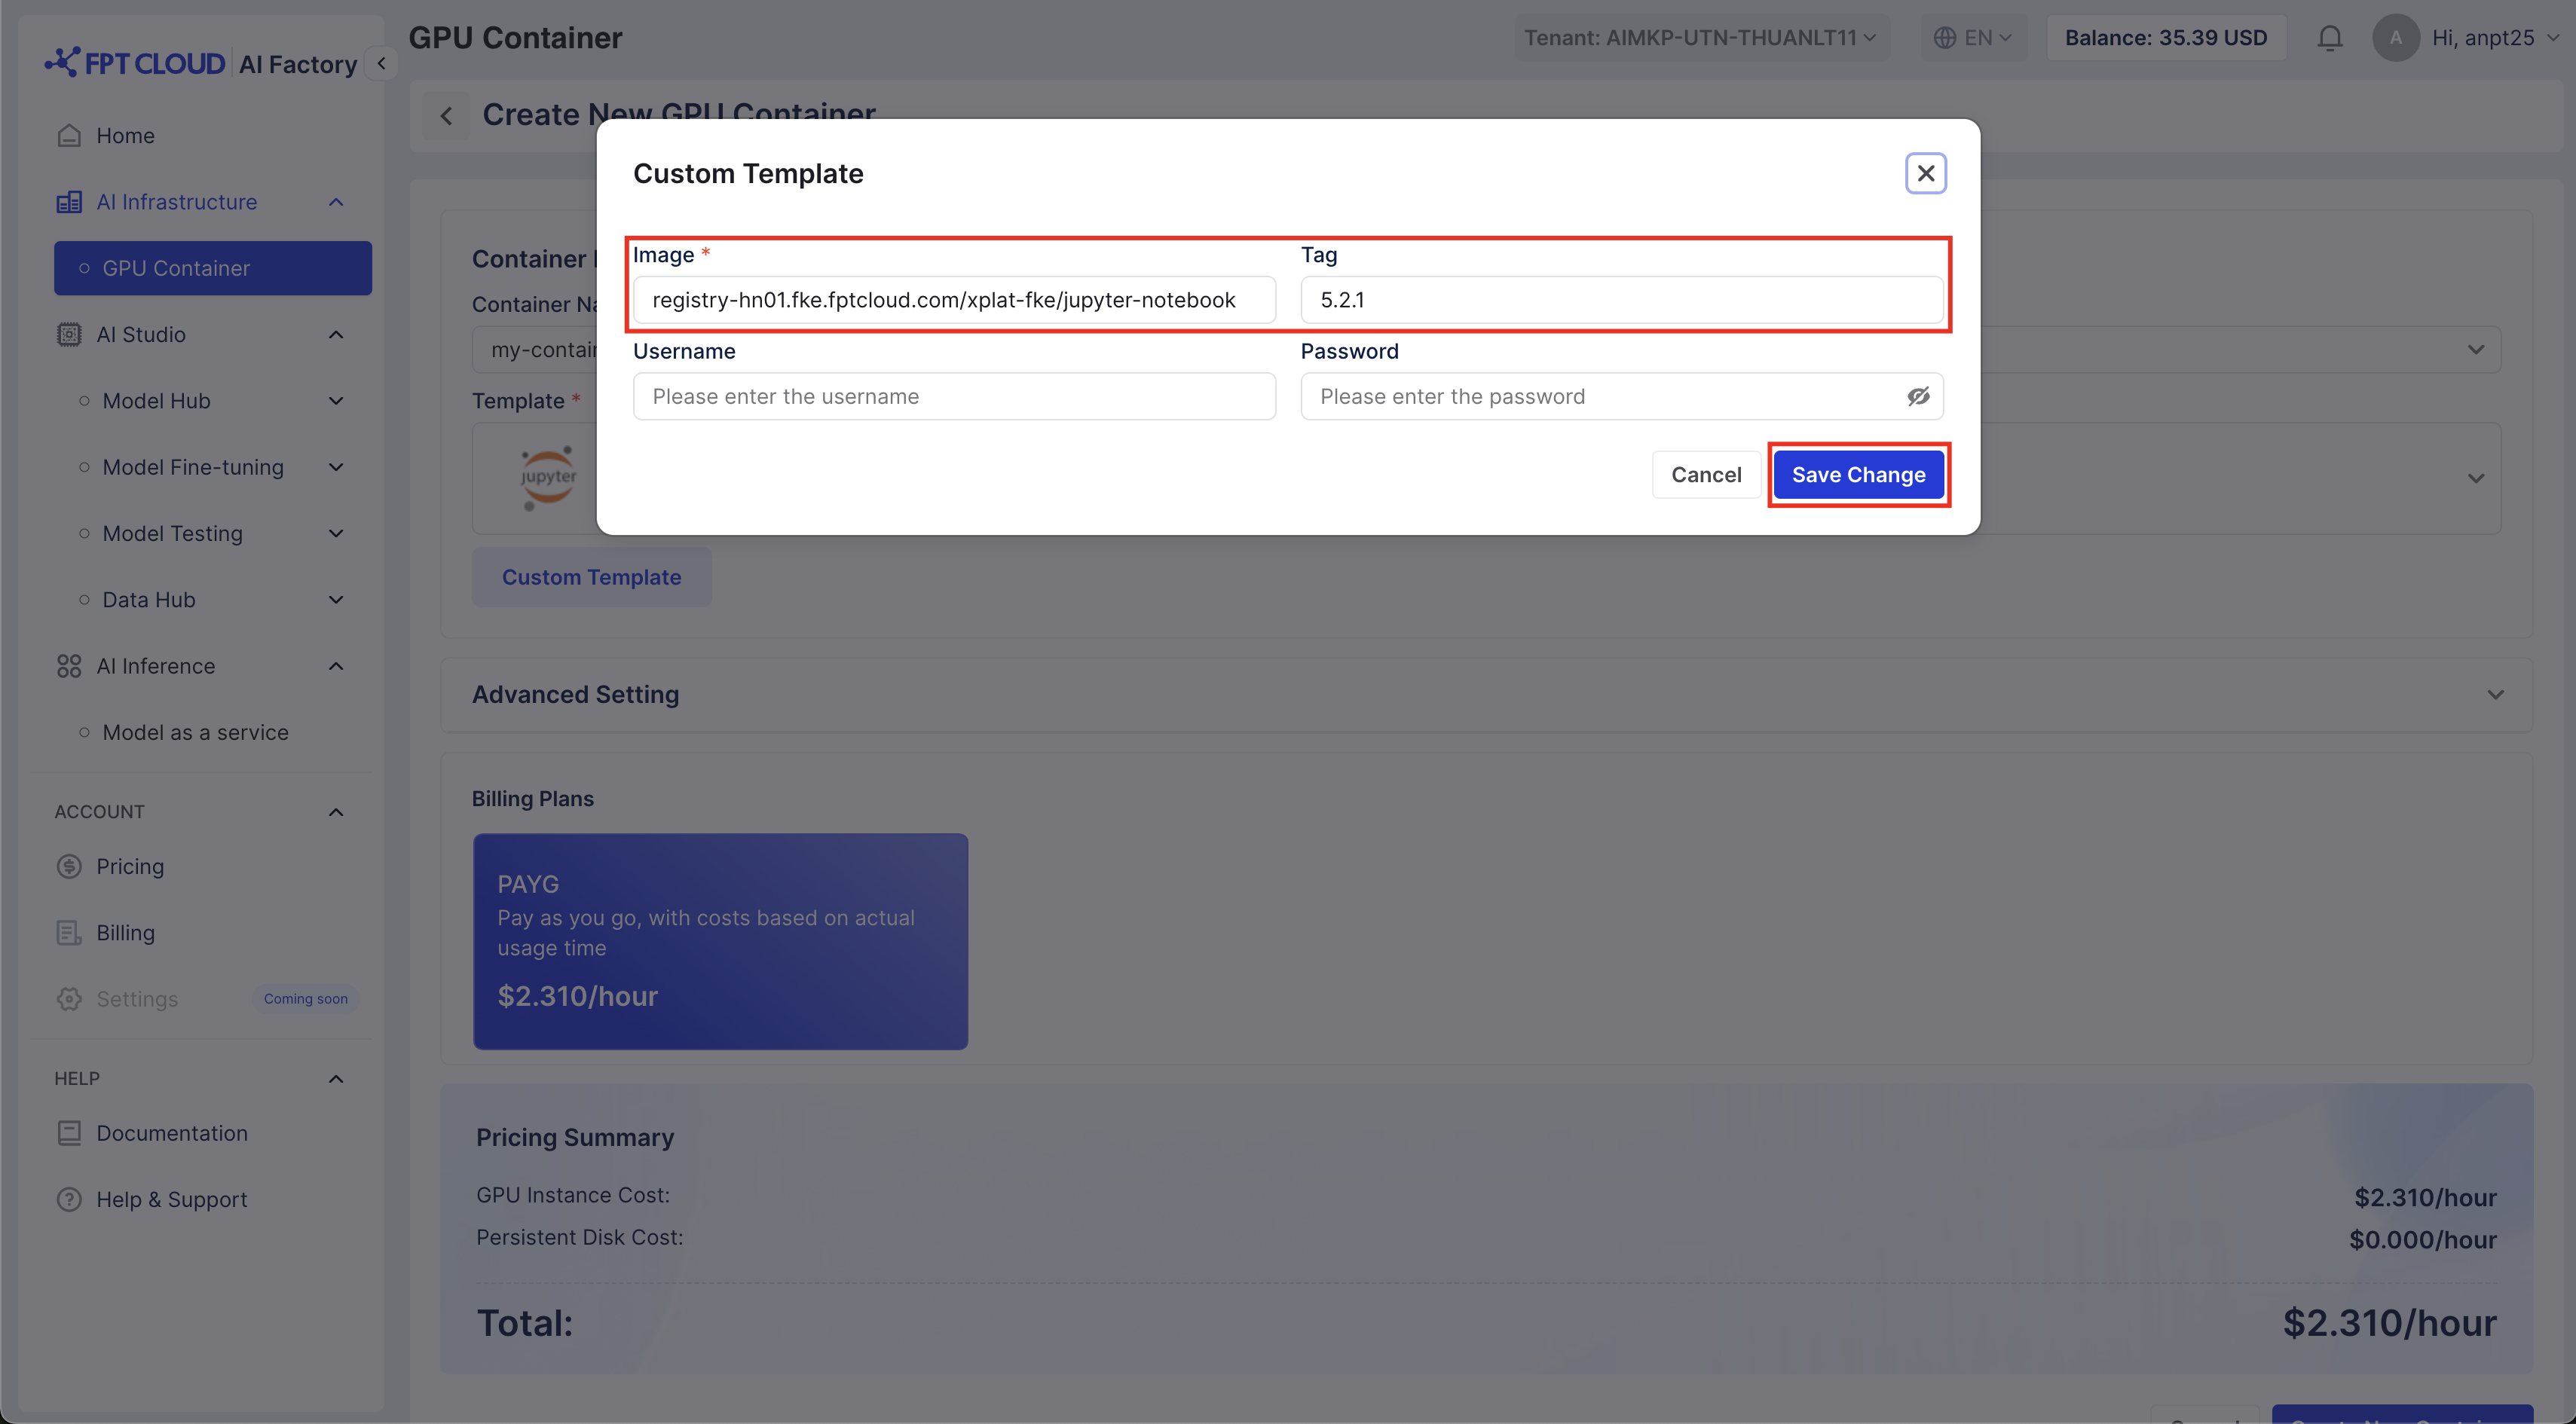2576x1424 pixels.
Task: Toggle password visibility eye icon
Action: [1917, 397]
